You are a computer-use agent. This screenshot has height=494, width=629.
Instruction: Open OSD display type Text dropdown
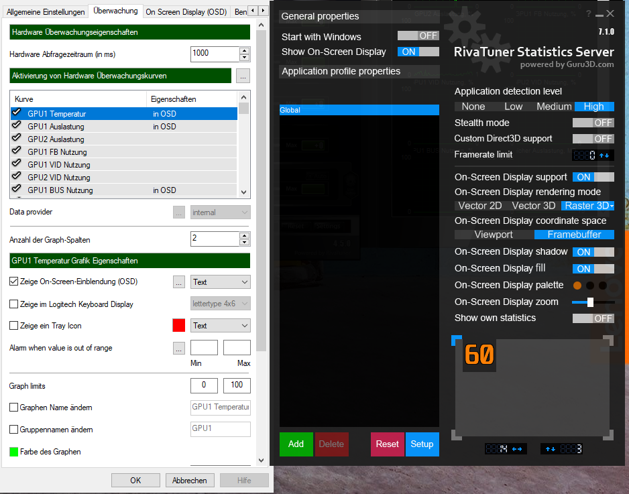point(220,282)
